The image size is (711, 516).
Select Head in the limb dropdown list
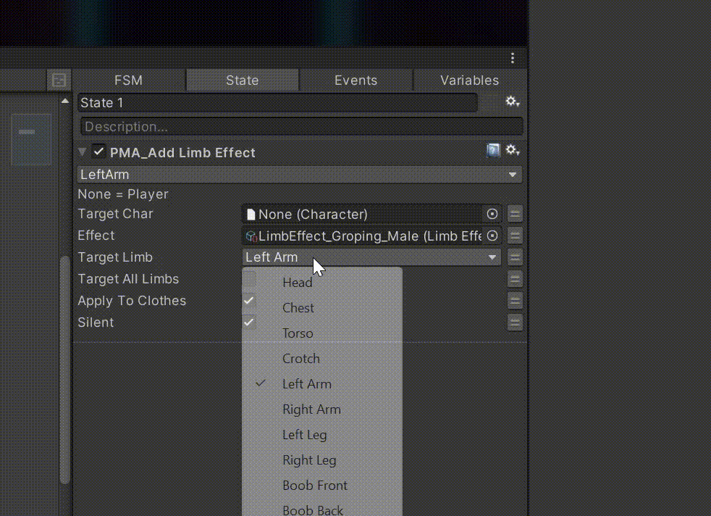pos(297,283)
